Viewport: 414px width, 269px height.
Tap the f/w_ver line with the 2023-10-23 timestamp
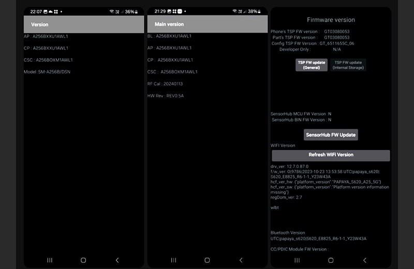(x=325, y=174)
